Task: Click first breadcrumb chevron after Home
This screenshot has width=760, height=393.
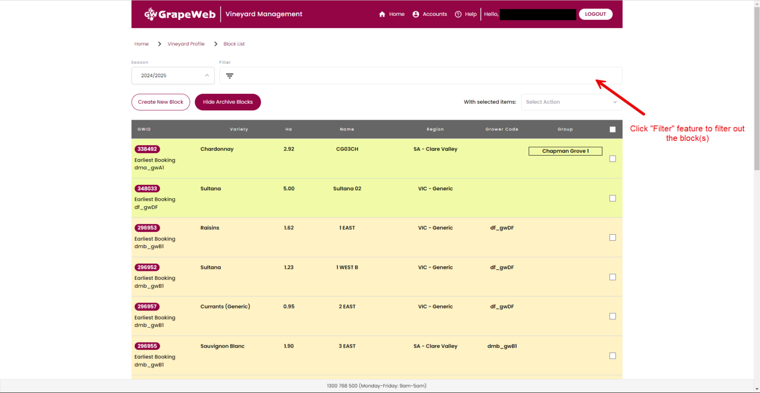Action: (159, 44)
